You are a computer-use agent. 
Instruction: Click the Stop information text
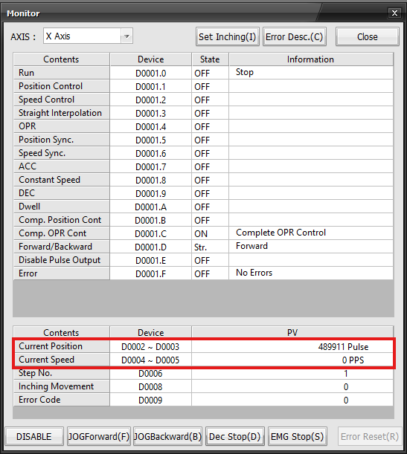[245, 72]
